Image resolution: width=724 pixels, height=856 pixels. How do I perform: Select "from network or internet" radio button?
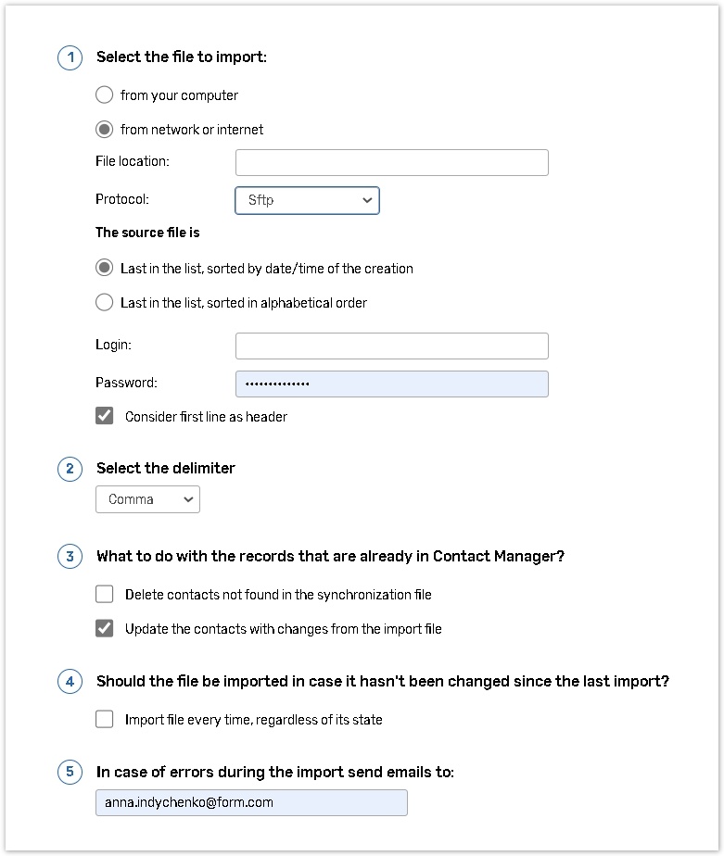click(x=105, y=130)
